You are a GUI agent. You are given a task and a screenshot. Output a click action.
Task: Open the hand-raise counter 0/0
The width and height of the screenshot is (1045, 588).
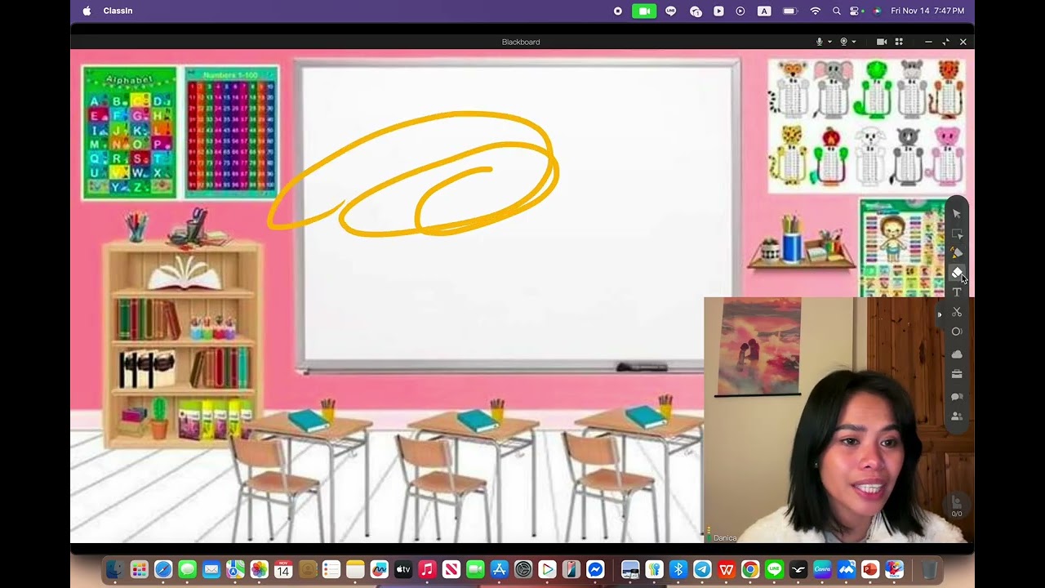click(957, 506)
